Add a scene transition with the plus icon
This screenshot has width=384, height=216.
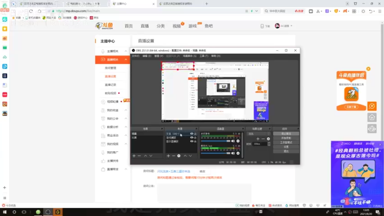(258, 139)
